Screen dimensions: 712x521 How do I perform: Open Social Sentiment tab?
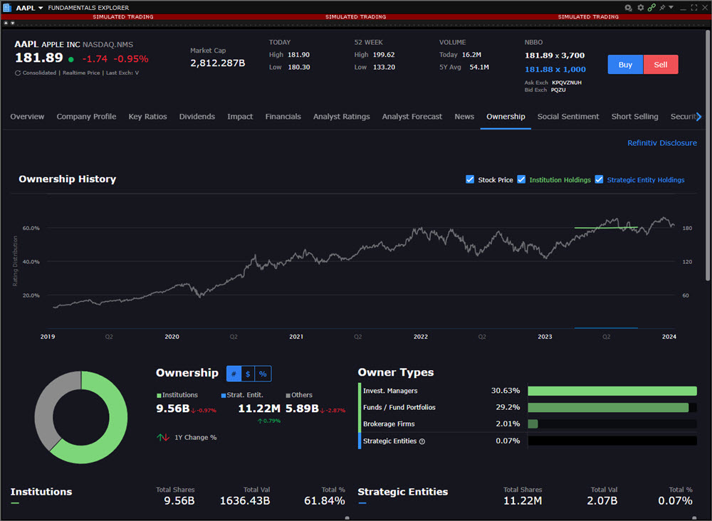pyautogui.click(x=568, y=117)
